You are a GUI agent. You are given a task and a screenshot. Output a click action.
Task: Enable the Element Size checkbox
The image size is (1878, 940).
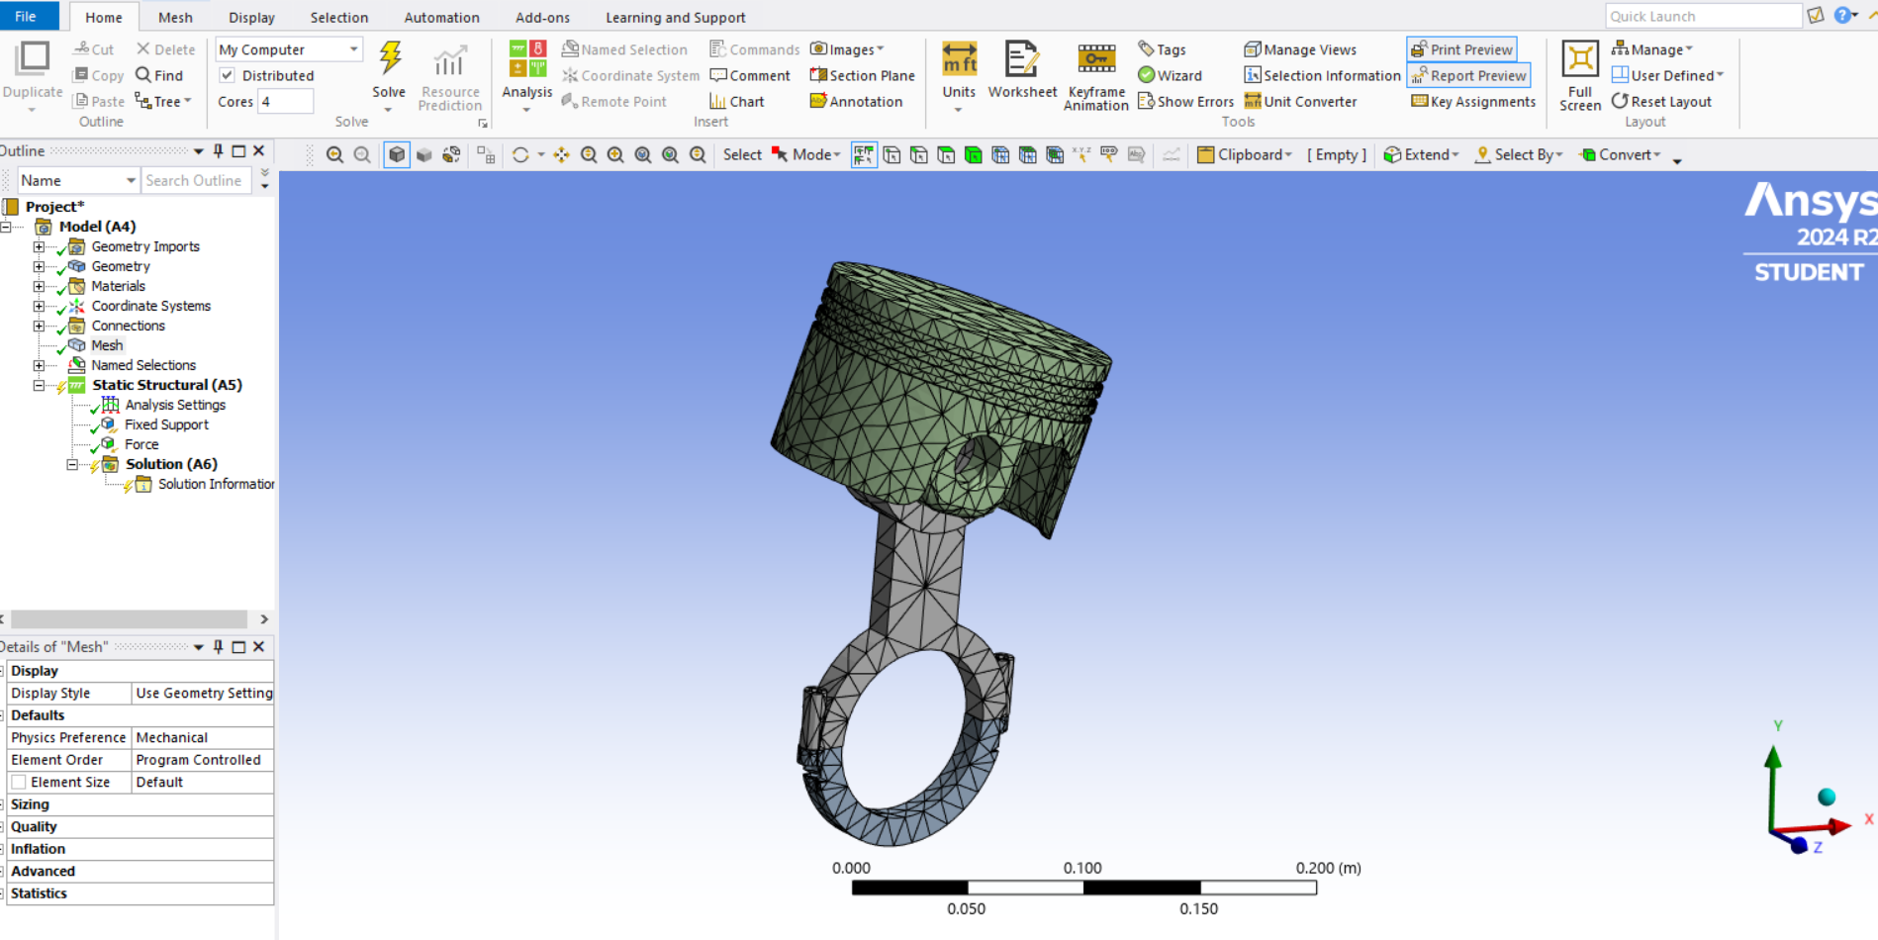[x=19, y=783]
